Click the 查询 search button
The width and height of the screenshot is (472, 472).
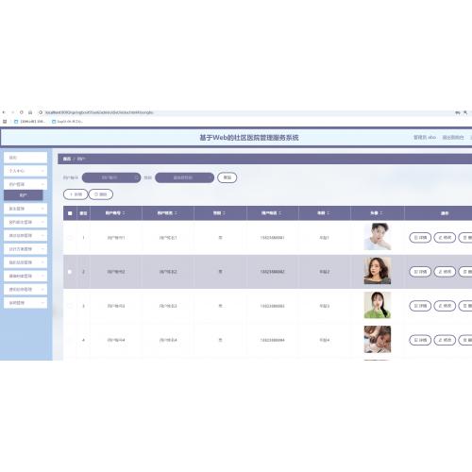coord(227,177)
